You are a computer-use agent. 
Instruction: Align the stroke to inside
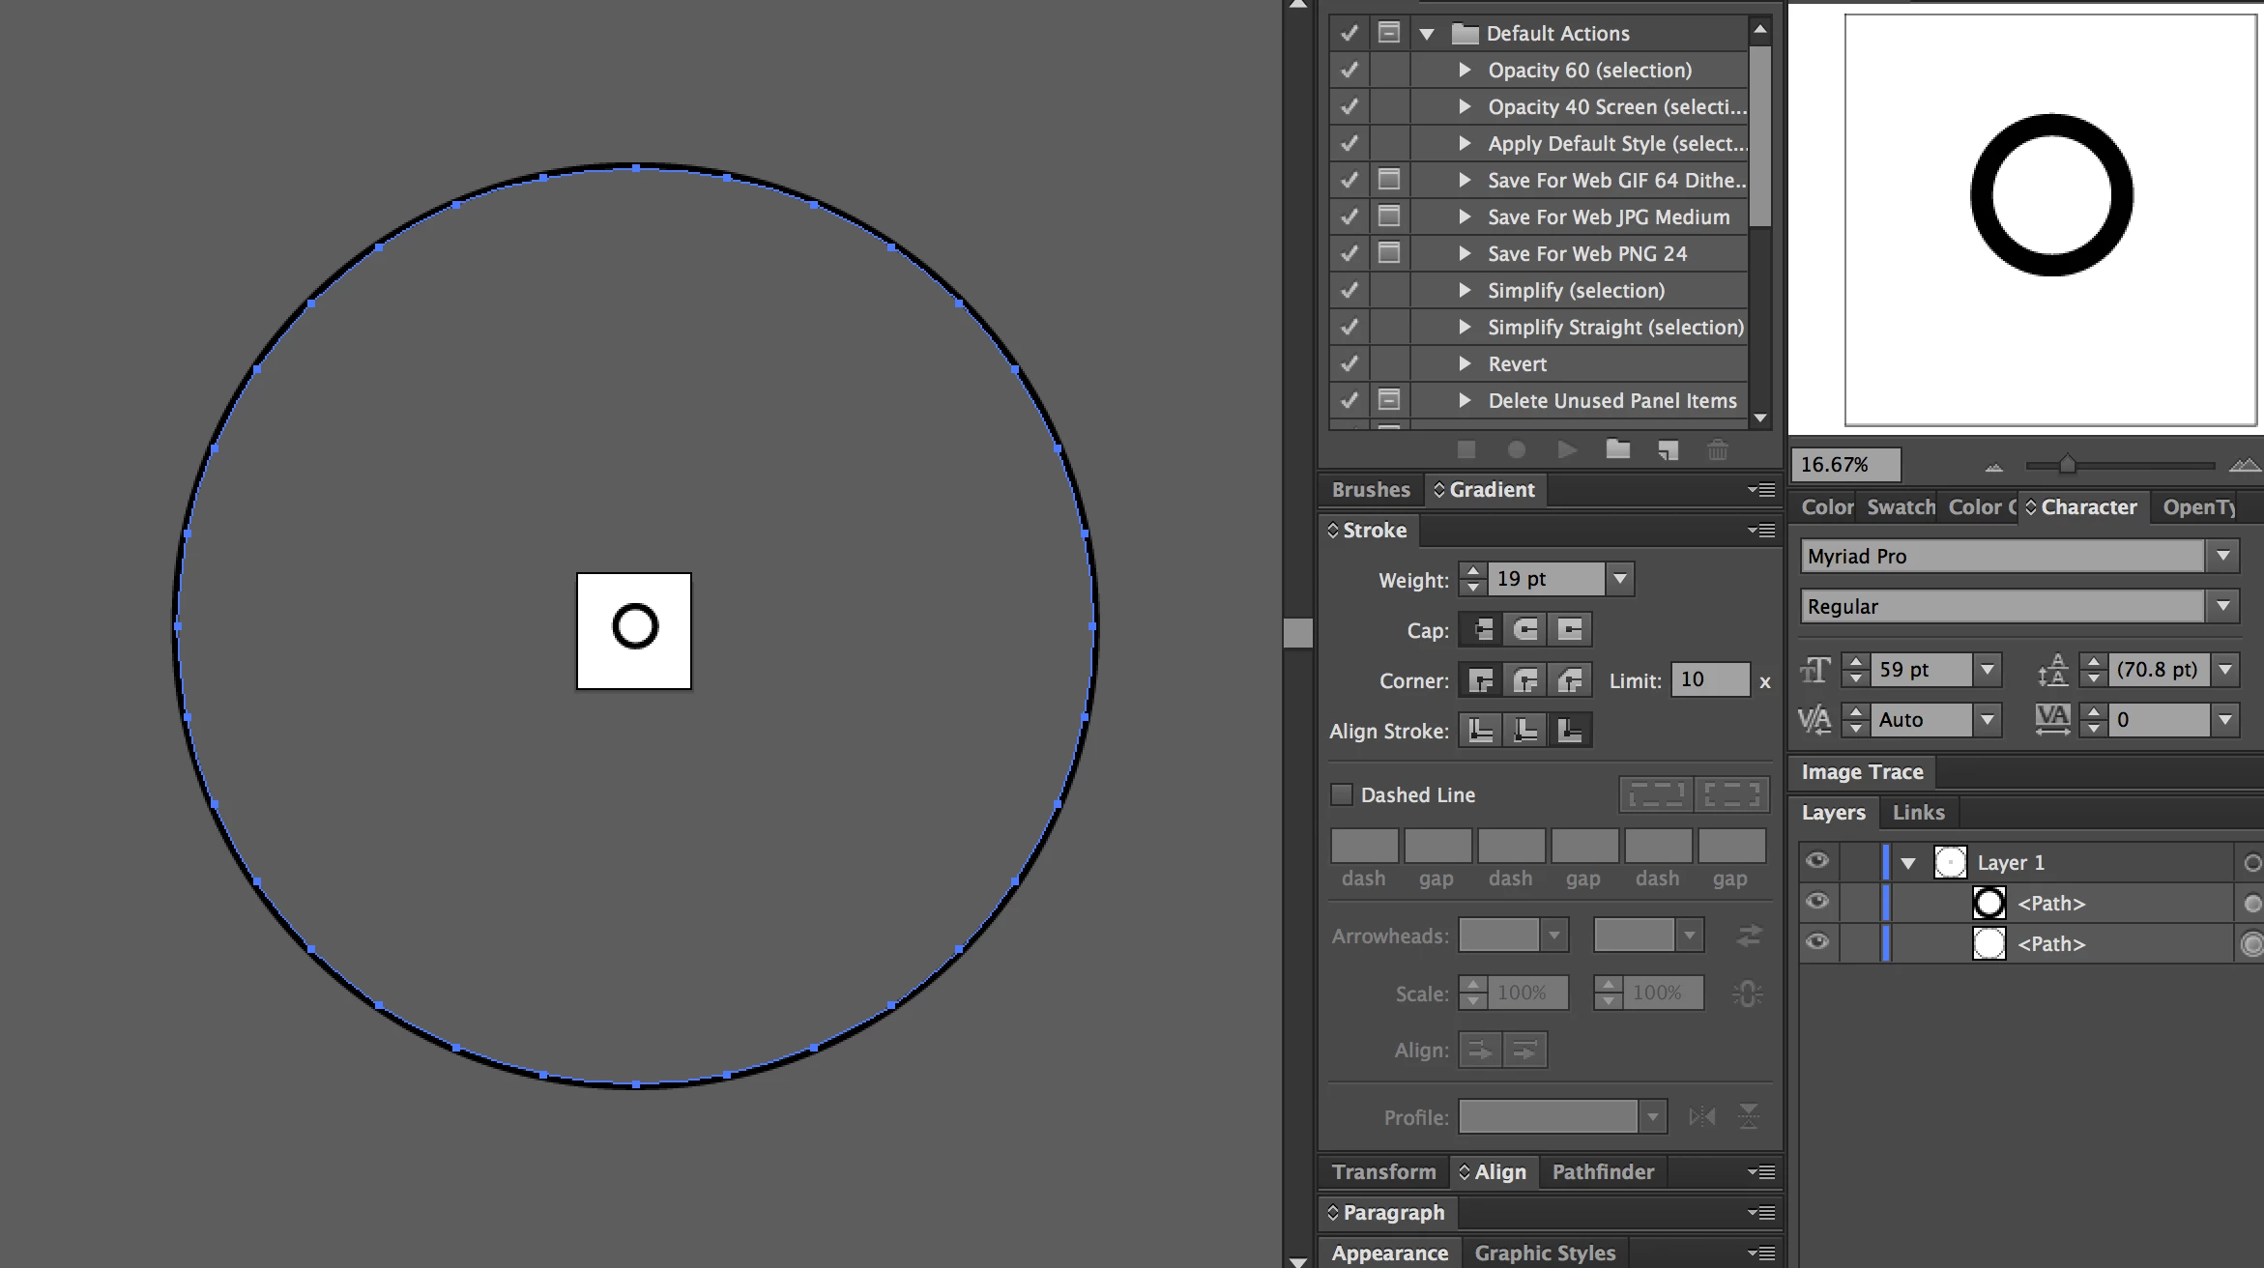tap(1525, 731)
